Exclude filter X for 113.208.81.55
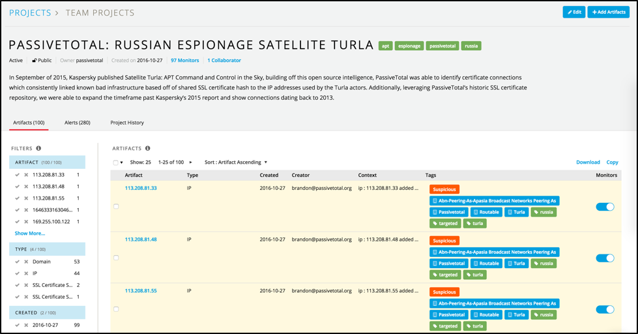 point(26,198)
